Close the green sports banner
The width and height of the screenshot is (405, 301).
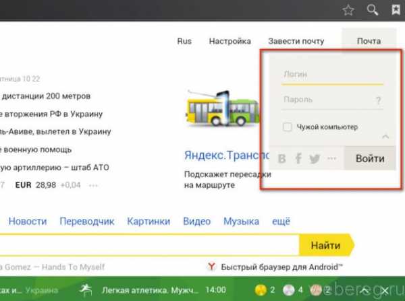(x=385, y=291)
